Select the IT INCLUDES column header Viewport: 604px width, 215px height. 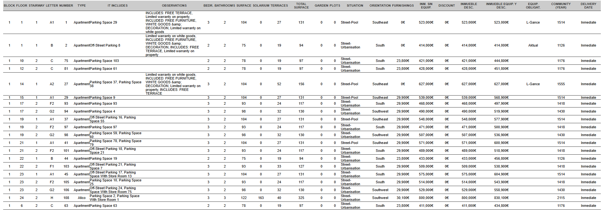point(117,6)
